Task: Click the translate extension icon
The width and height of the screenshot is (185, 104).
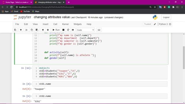Action: [160, 7]
